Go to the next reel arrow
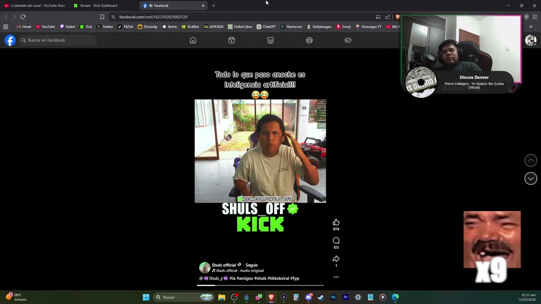The height and width of the screenshot is (304, 541). (x=531, y=179)
